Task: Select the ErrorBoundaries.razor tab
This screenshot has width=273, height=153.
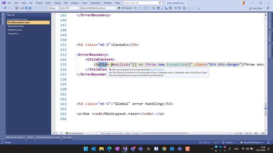Action: point(28,23)
